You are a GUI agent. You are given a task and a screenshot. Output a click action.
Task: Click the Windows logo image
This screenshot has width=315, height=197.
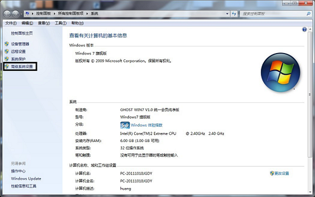[x=280, y=72]
